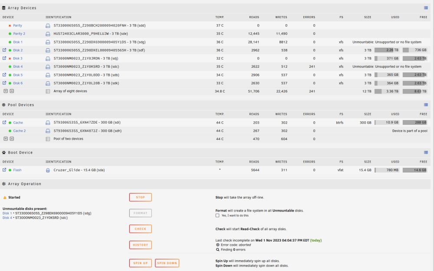Stop the array with the STOP button
The height and width of the screenshot is (271, 434).
140,197
